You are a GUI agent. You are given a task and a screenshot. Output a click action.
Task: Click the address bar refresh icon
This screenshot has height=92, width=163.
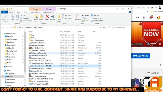tap(104, 27)
